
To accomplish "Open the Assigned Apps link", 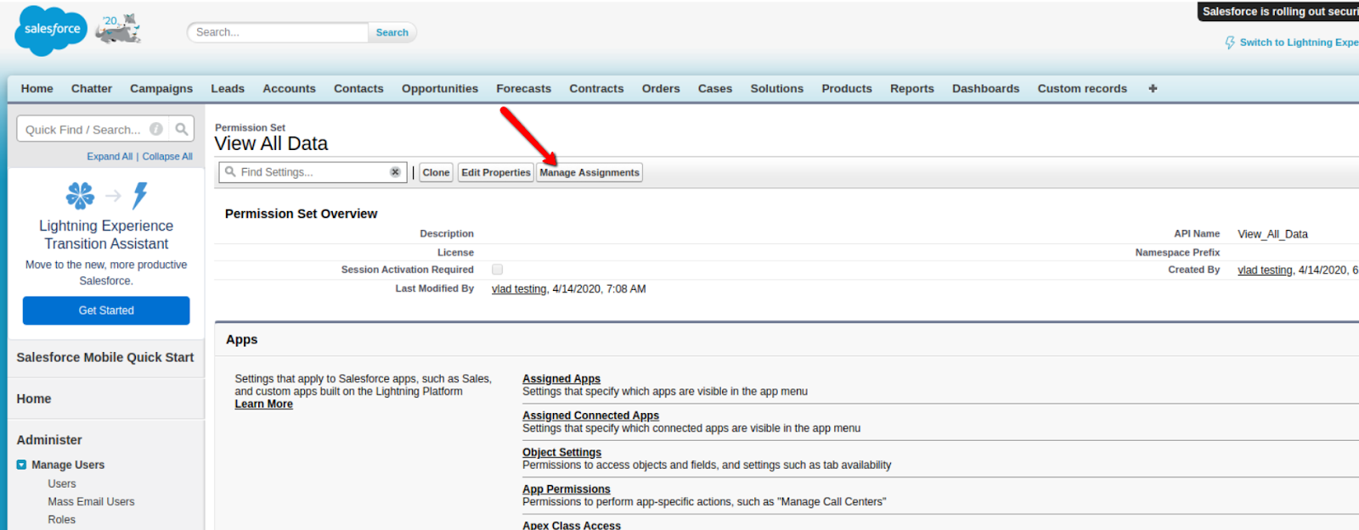I will click(x=561, y=379).
